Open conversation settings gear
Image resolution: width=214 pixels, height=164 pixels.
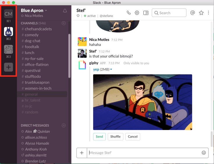(x=137, y=13)
